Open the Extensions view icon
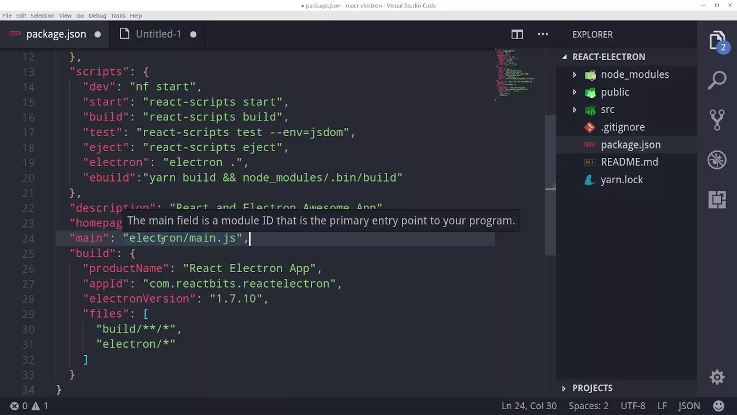The height and width of the screenshot is (415, 737). (x=717, y=199)
